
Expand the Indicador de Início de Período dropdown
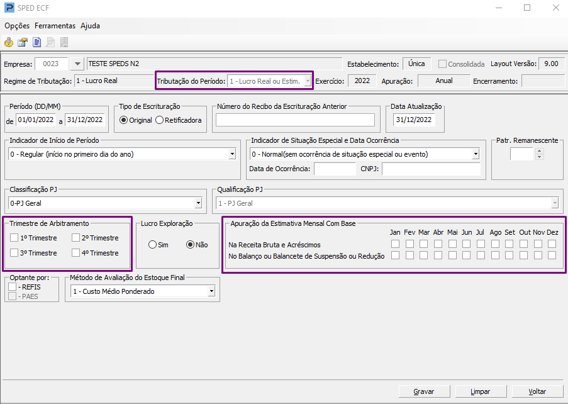coord(233,154)
